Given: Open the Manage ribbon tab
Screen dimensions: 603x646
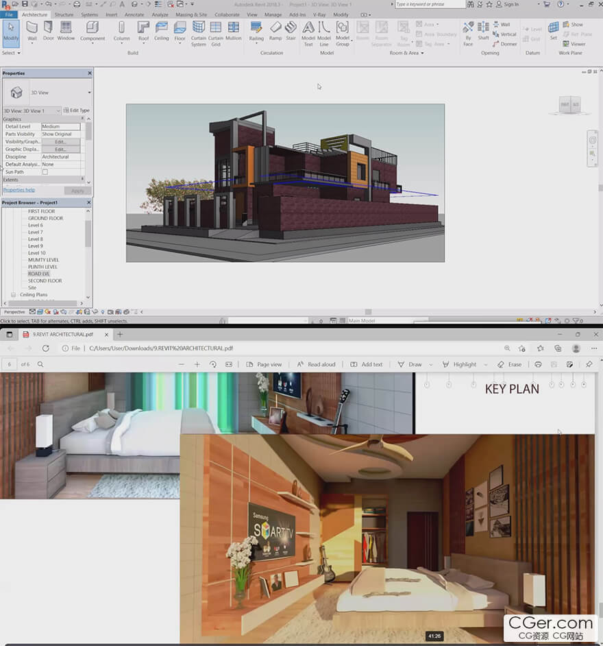Looking at the screenshot, I should coord(273,14).
